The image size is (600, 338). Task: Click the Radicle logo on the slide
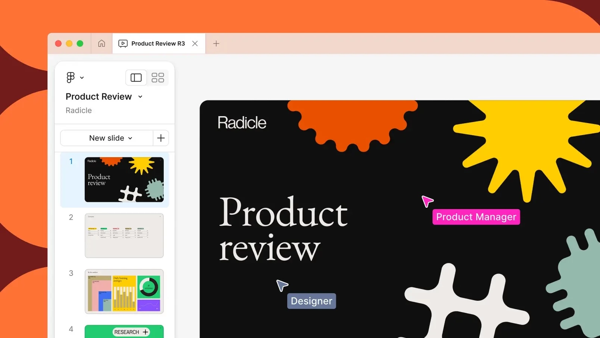242,123
